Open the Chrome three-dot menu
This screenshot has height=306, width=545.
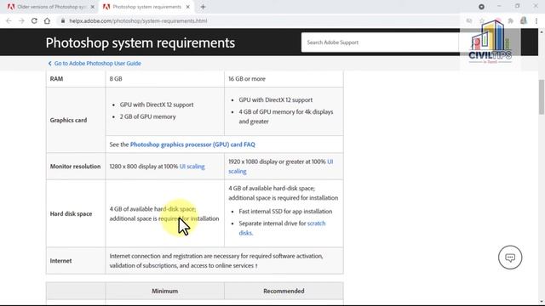click(536, 20)
